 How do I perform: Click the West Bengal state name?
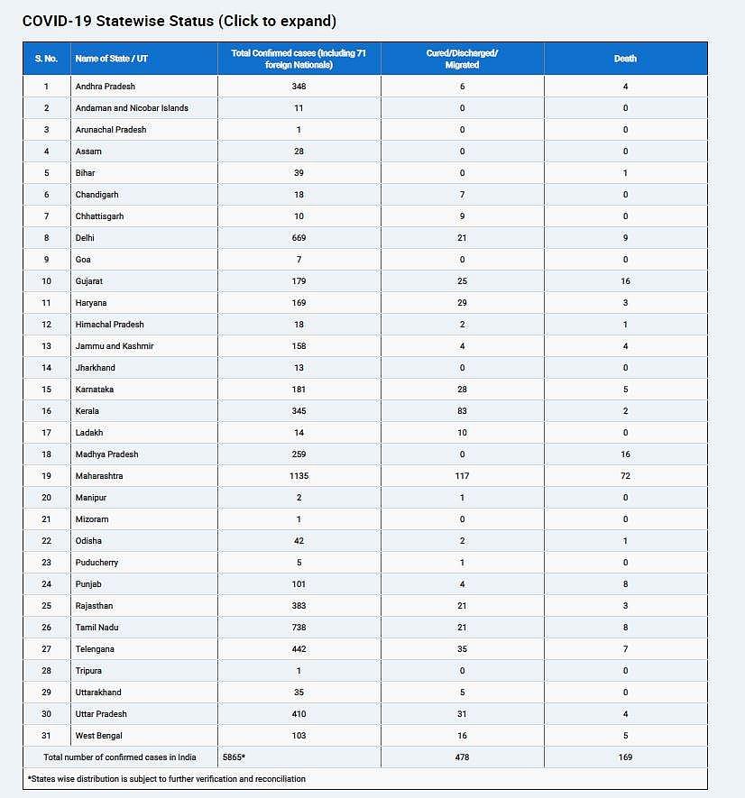100,736
